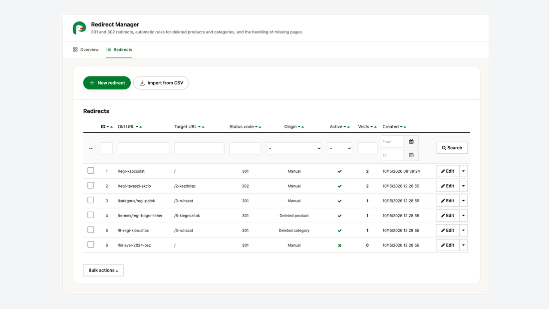Open the Origin filter dropdown

294,148
